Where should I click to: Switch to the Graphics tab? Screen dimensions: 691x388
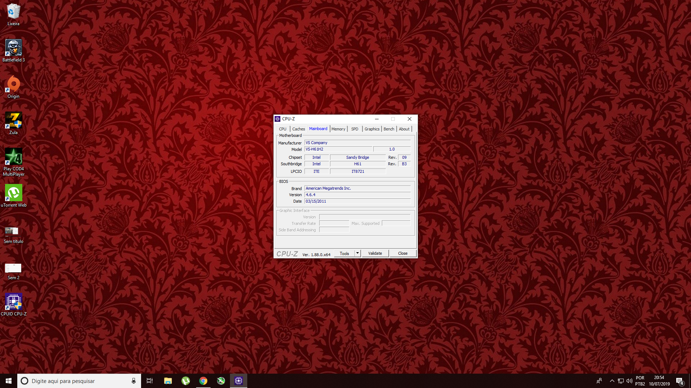click(372, 129)
